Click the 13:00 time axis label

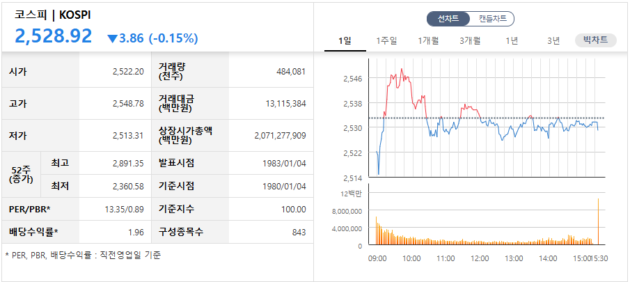(514, 259)
